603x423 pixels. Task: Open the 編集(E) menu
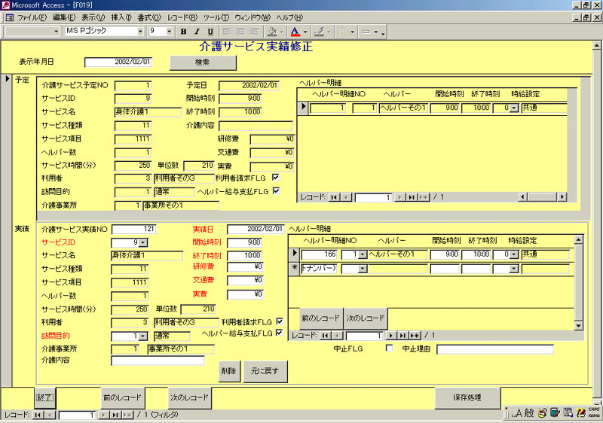click(64, 17)
